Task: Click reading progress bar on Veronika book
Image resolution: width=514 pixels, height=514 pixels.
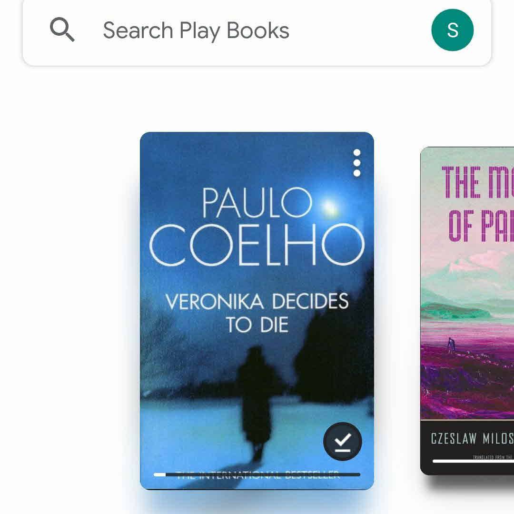Action: tap(257, 474)
